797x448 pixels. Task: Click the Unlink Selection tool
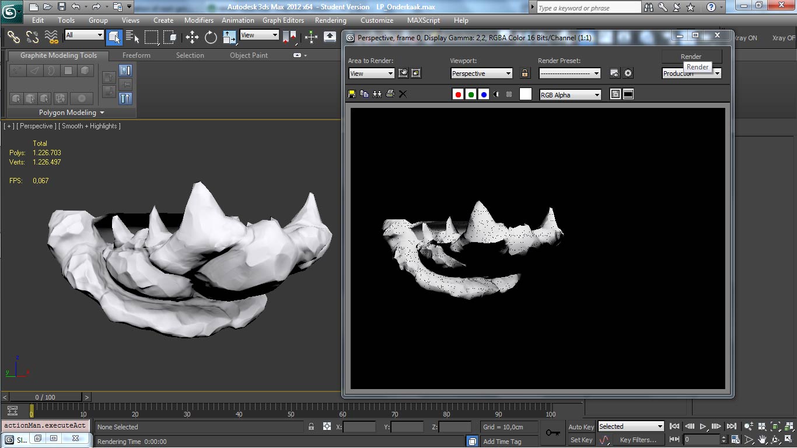point(33,37)
